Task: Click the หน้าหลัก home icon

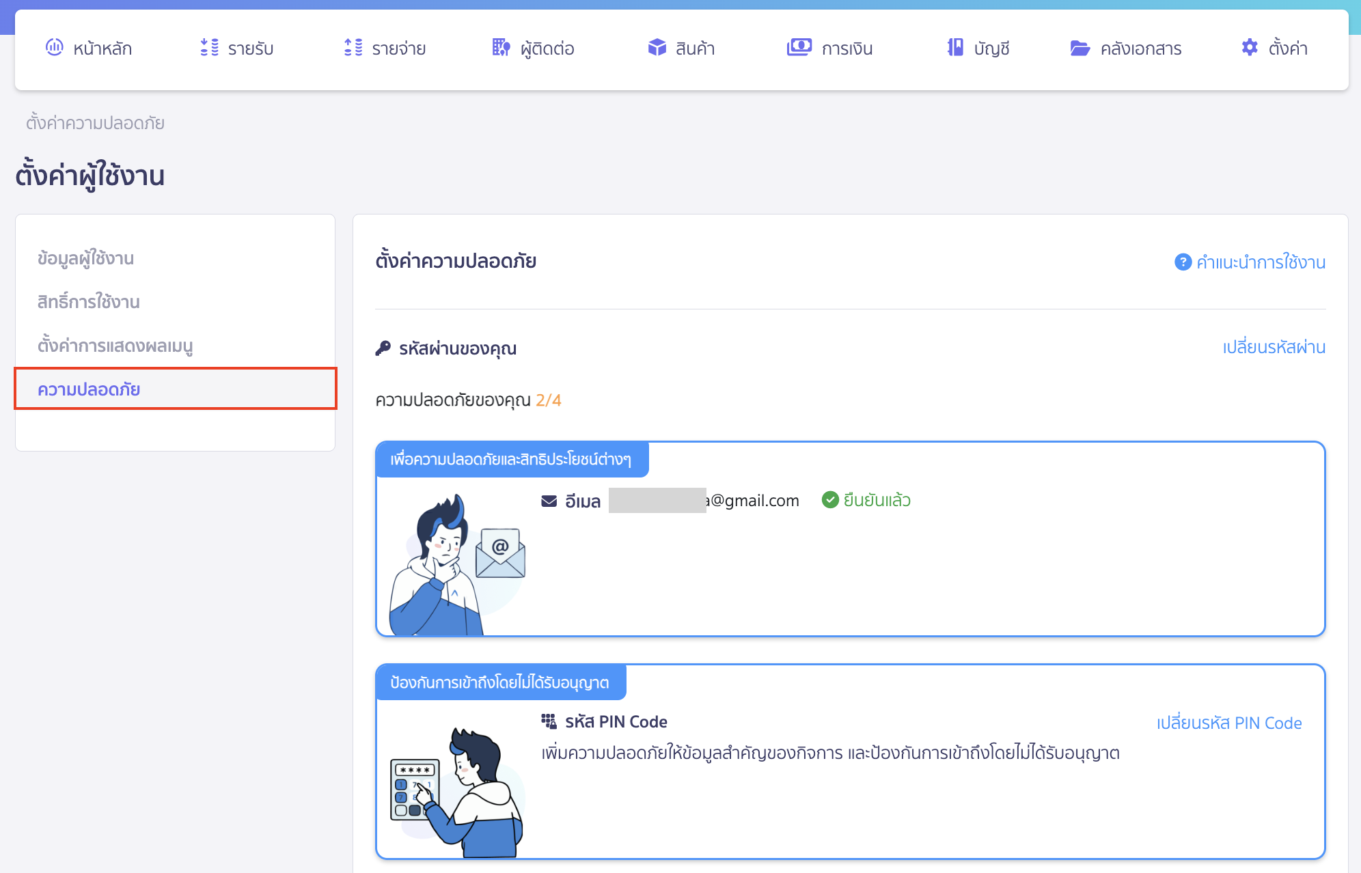Action: [x=55, y=48]
